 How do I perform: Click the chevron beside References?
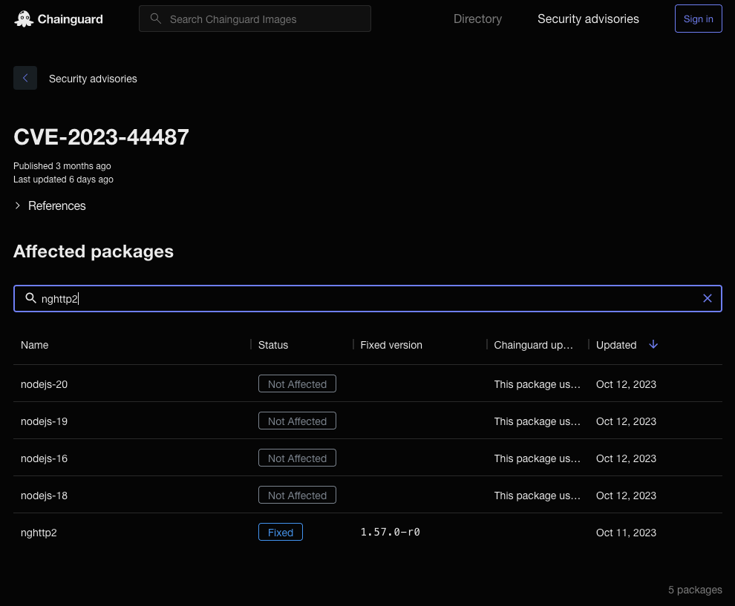(17, 205)
